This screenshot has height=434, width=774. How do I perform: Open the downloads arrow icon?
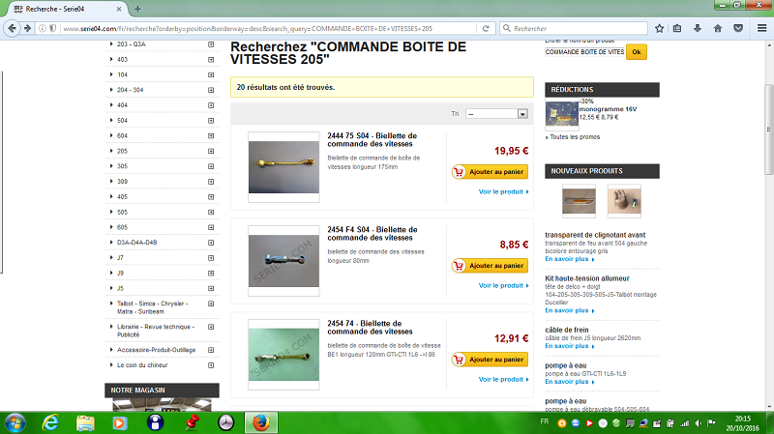(698, 29)
